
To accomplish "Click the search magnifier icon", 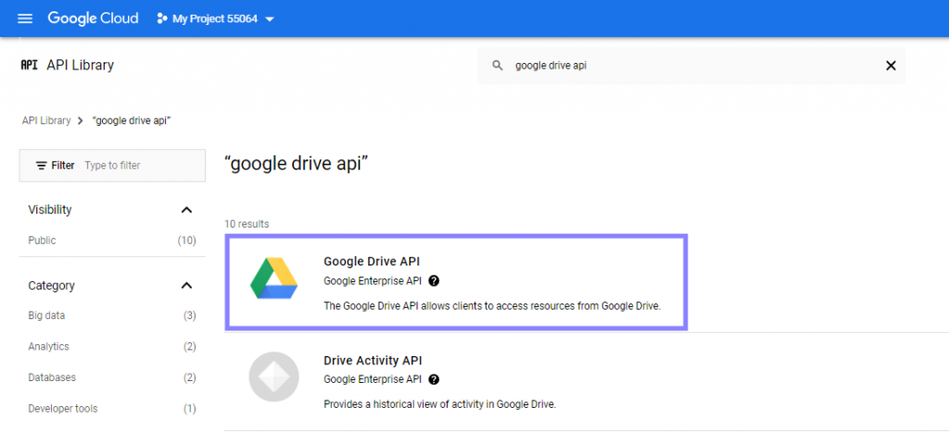I will tap(498, 66).
